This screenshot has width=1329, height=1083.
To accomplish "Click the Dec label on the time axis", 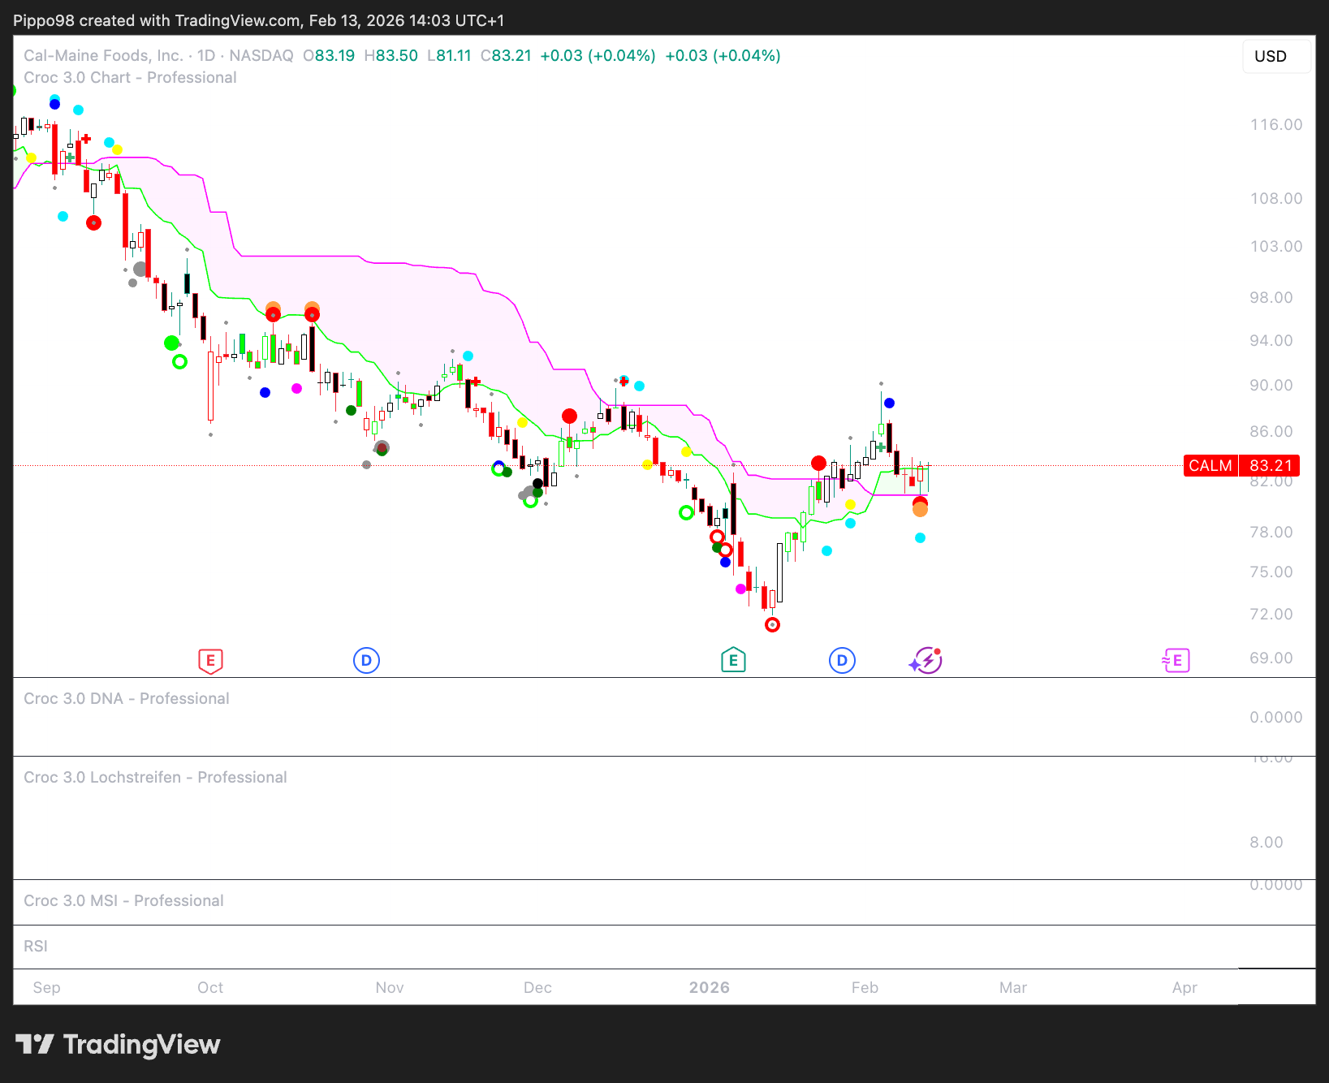I will 537,987.
